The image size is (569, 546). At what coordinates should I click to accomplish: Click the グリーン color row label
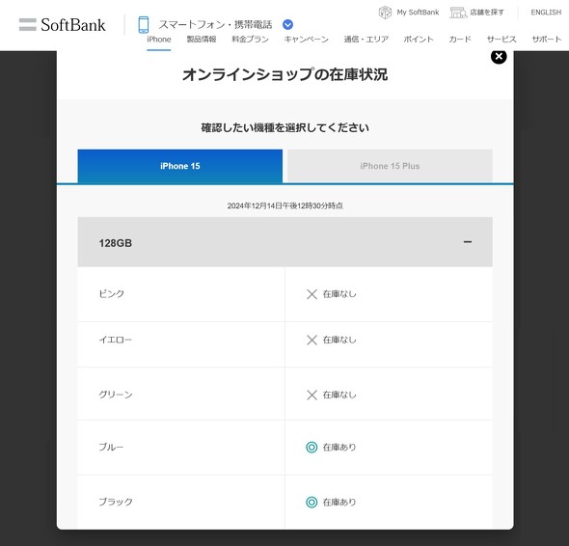pyautogui.click(x=116, y=395)
